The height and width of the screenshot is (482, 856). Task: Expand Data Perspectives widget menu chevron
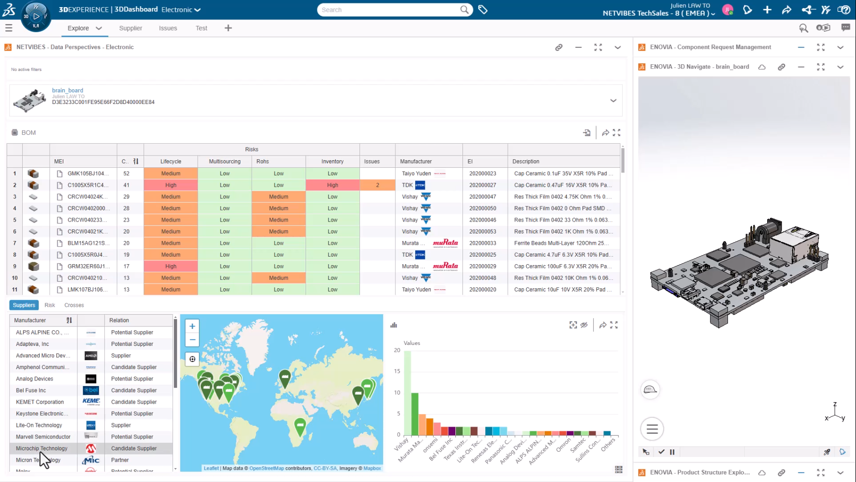[x=617, y=47]
